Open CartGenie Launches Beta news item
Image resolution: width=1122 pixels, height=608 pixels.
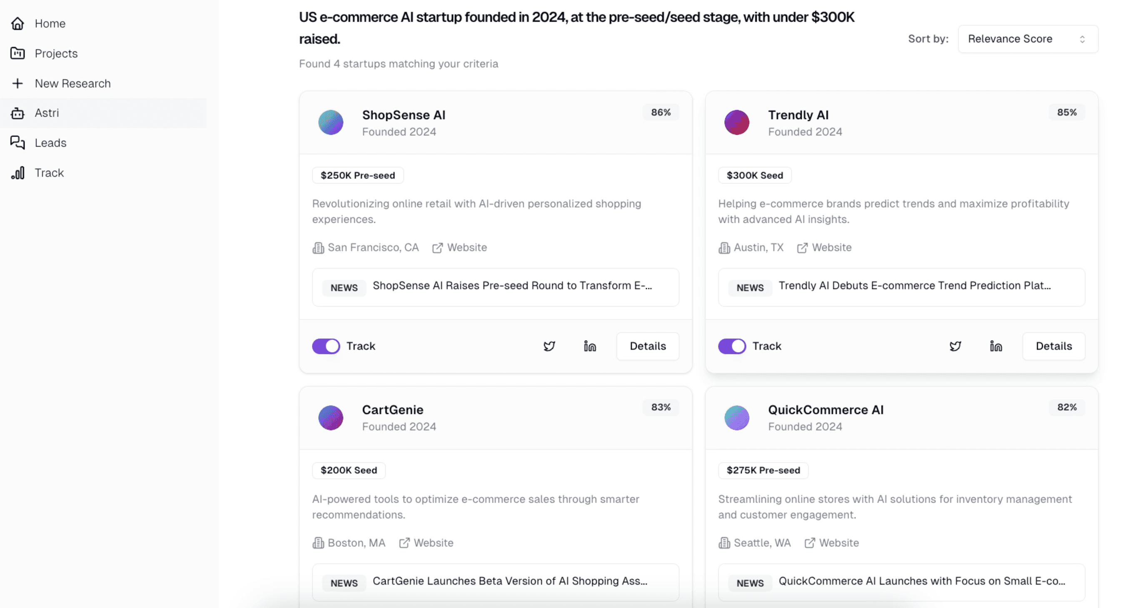tap(496, 583)
